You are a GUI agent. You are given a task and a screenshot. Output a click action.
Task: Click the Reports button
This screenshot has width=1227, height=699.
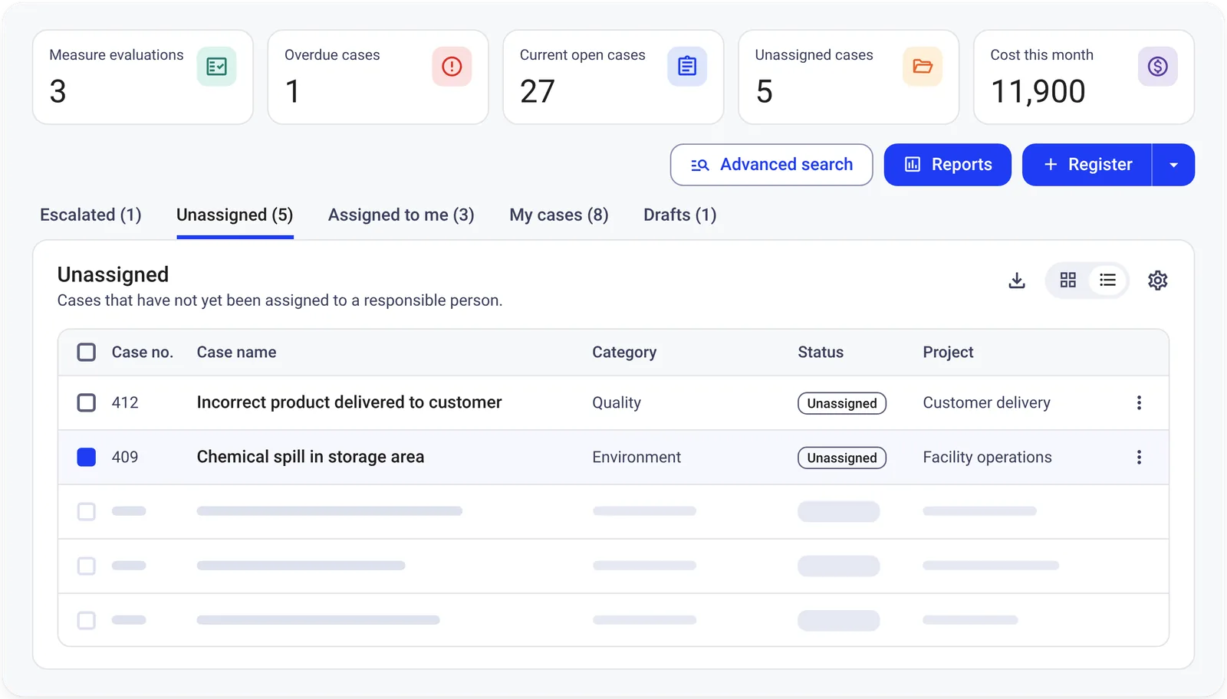948,165
